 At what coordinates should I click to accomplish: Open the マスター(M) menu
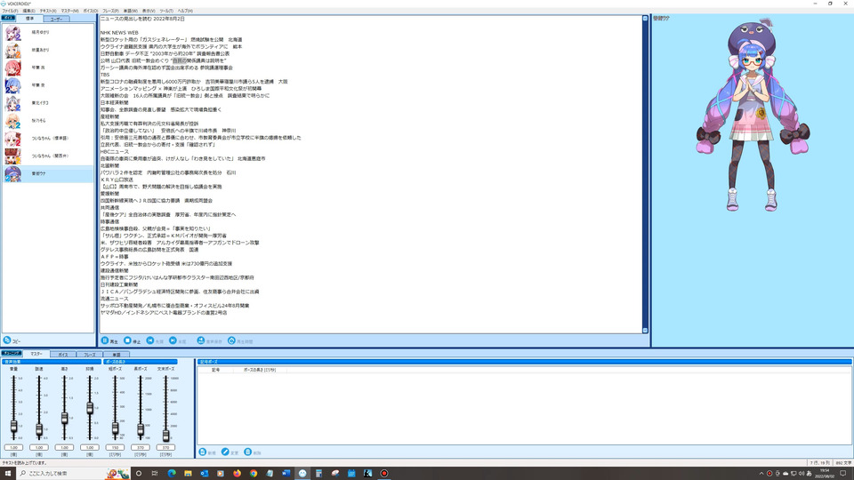[x=69, y=11]
